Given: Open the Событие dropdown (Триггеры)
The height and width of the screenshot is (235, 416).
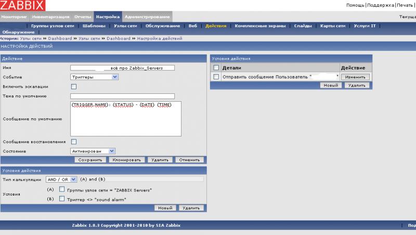Looking at the screenshot, I should coord(94,77).
